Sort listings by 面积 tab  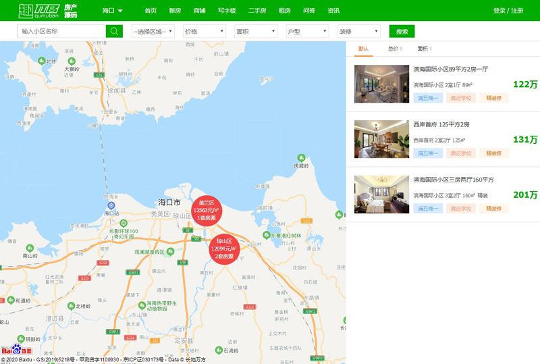424,49
